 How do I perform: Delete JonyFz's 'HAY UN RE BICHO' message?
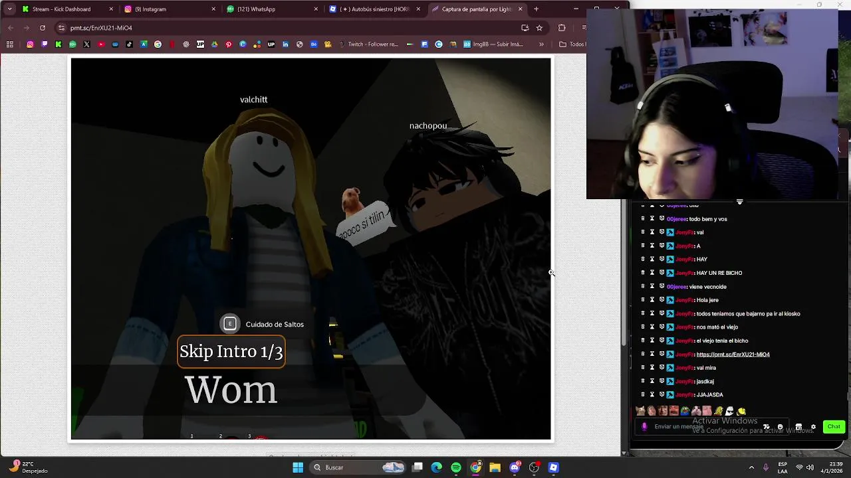point(643,273)
